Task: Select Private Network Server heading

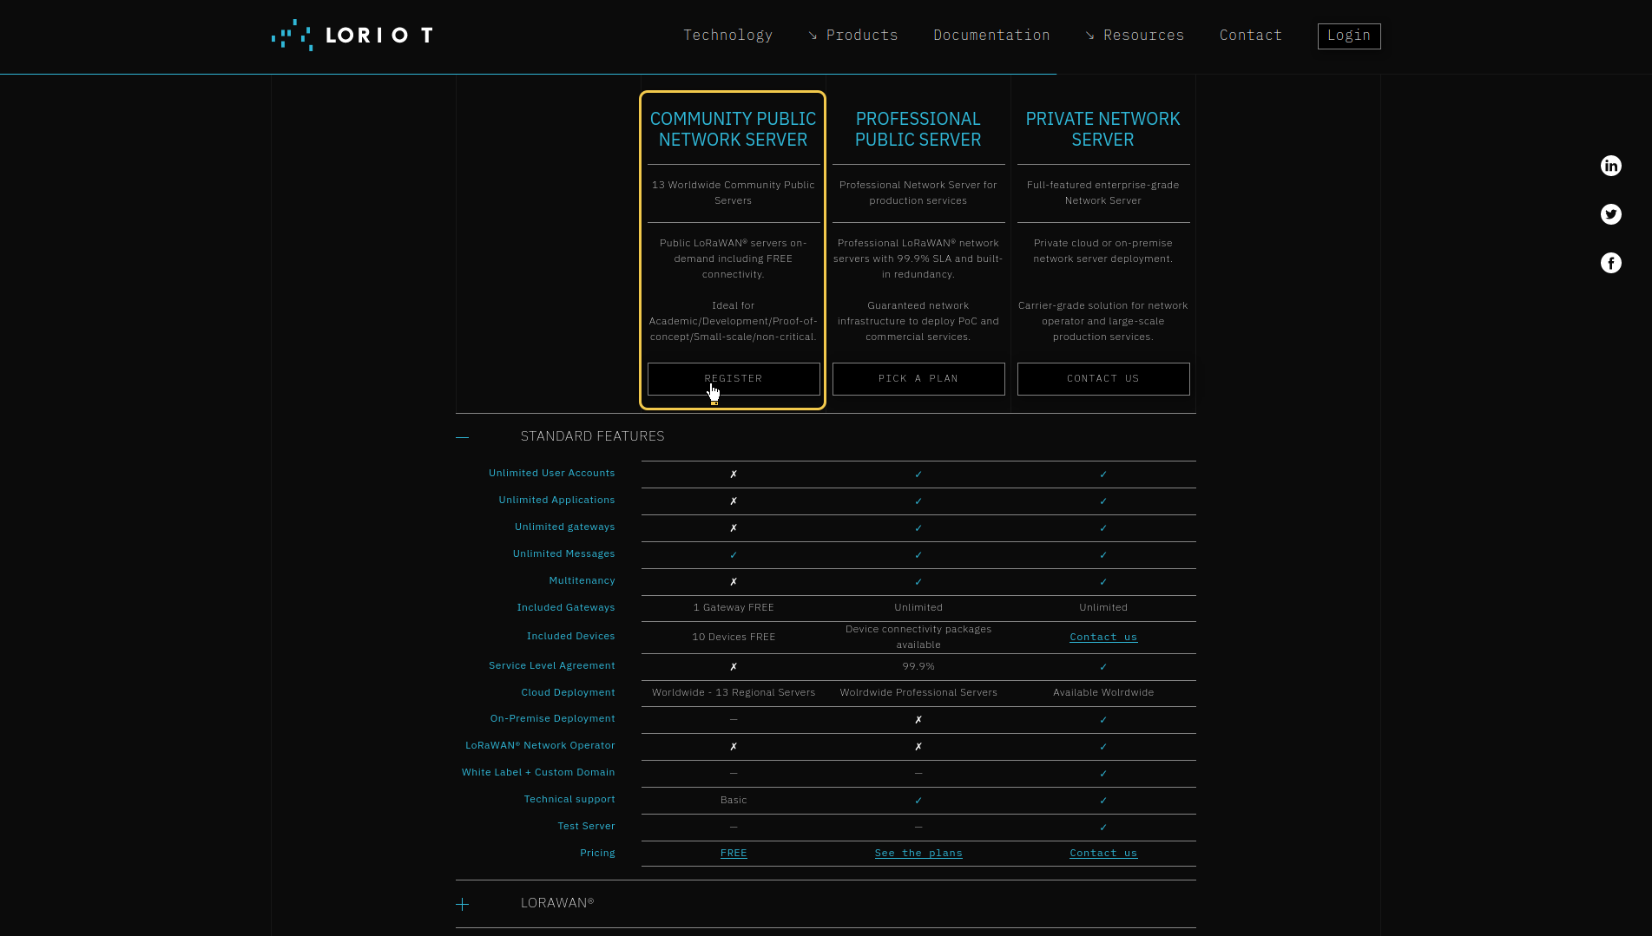Action: tap(1103, 129)
